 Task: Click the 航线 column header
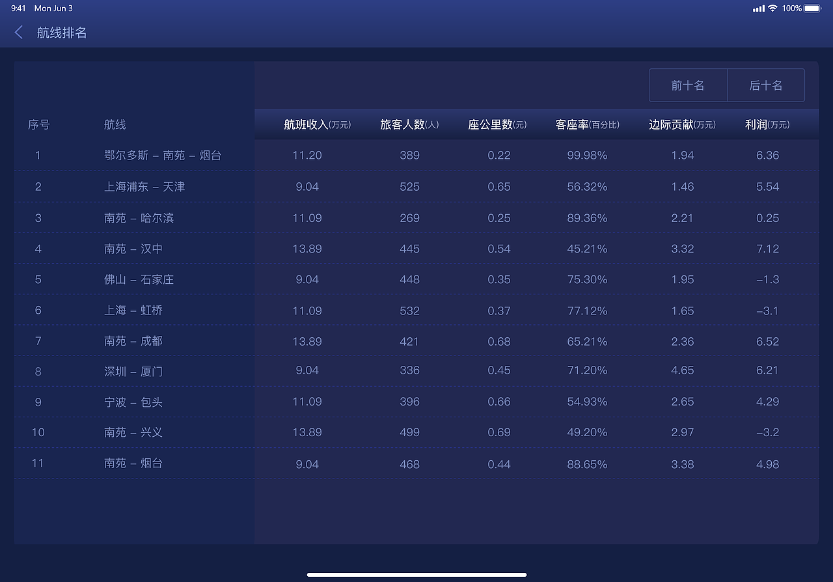115,124
